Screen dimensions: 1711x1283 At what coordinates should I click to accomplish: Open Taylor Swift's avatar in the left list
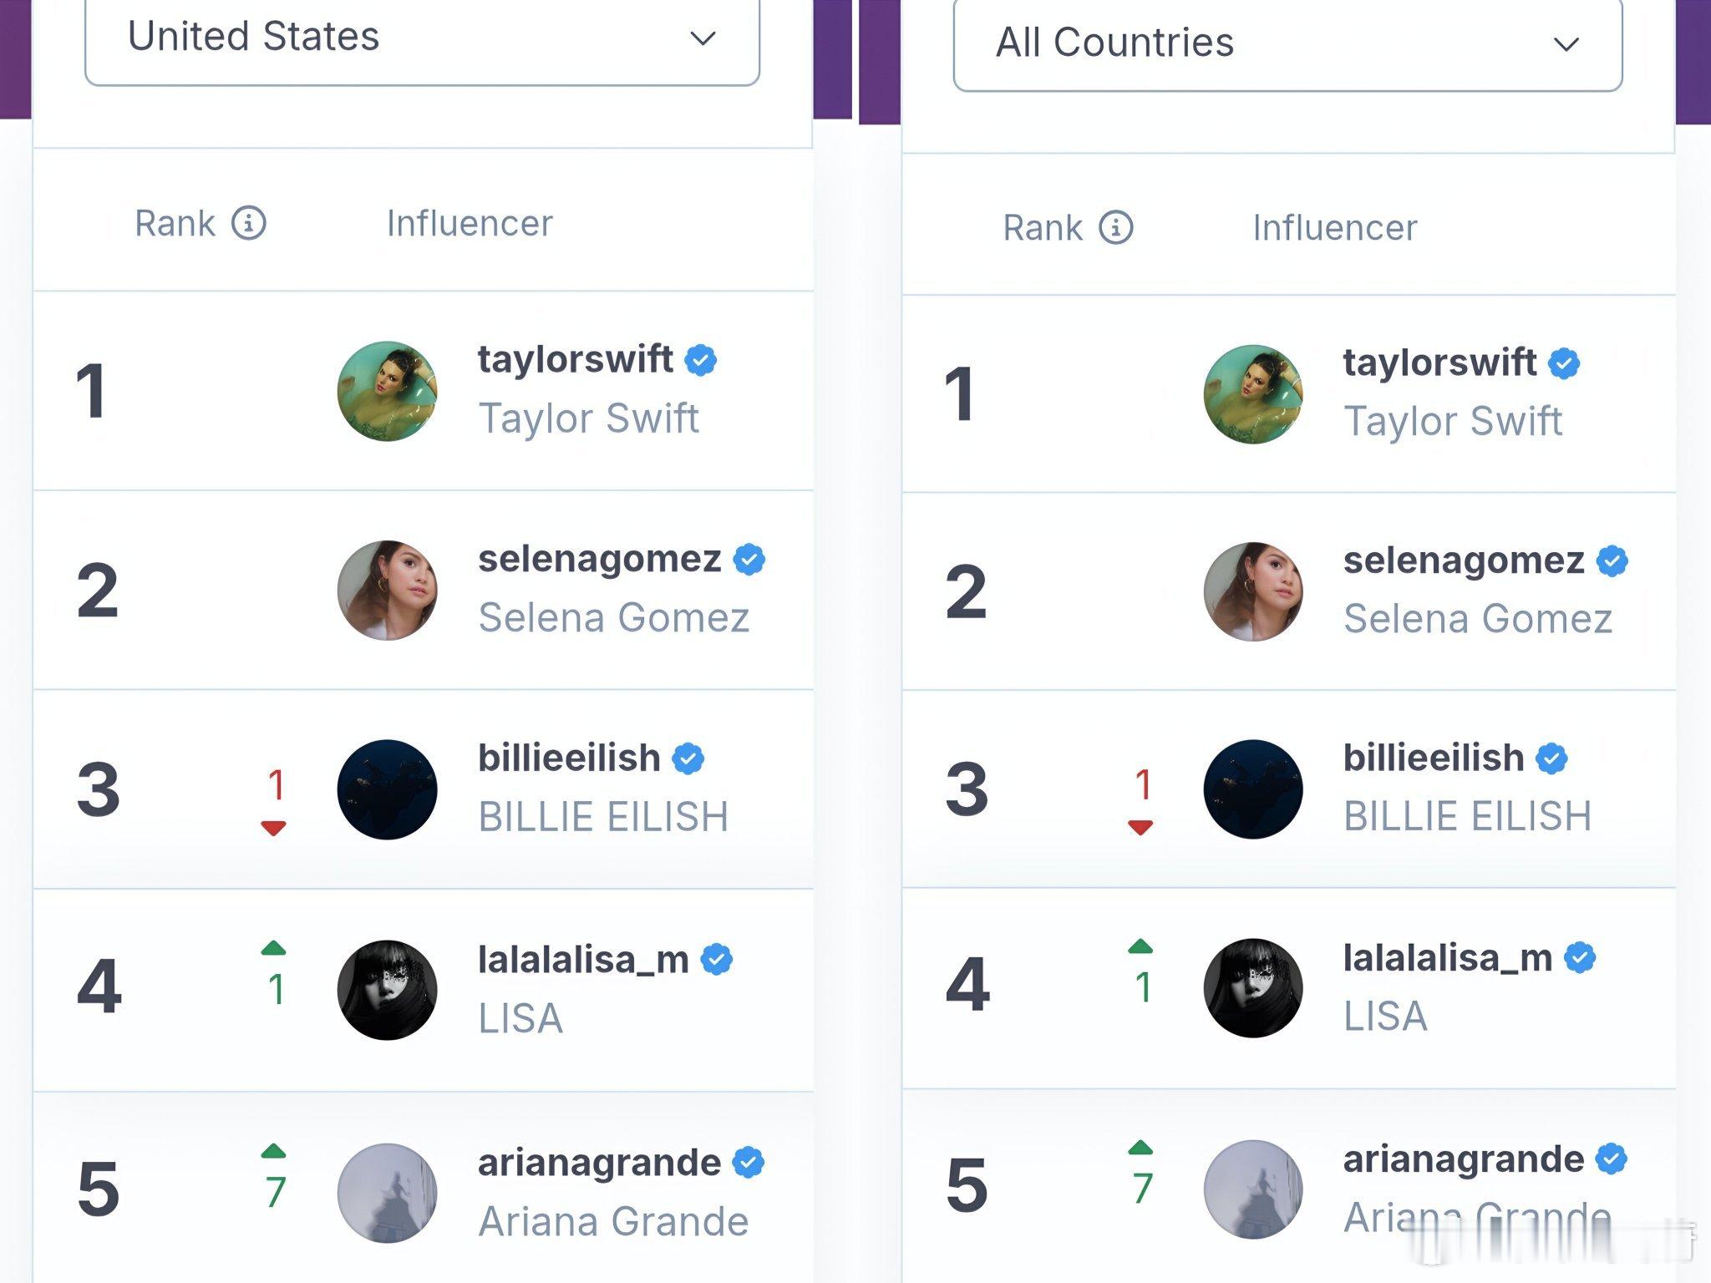pos(387,391)
